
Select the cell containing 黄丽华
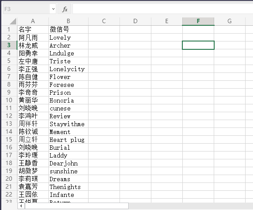point(33,100)
